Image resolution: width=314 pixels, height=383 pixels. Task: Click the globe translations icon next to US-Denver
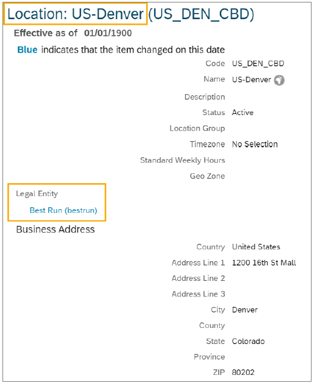point(279,80)
